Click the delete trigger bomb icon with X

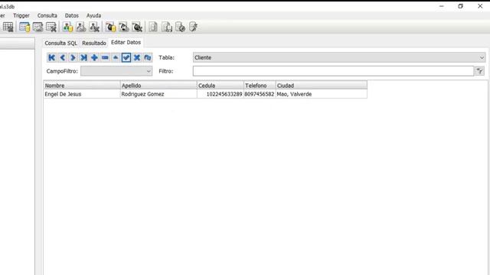tap(137, 27)
